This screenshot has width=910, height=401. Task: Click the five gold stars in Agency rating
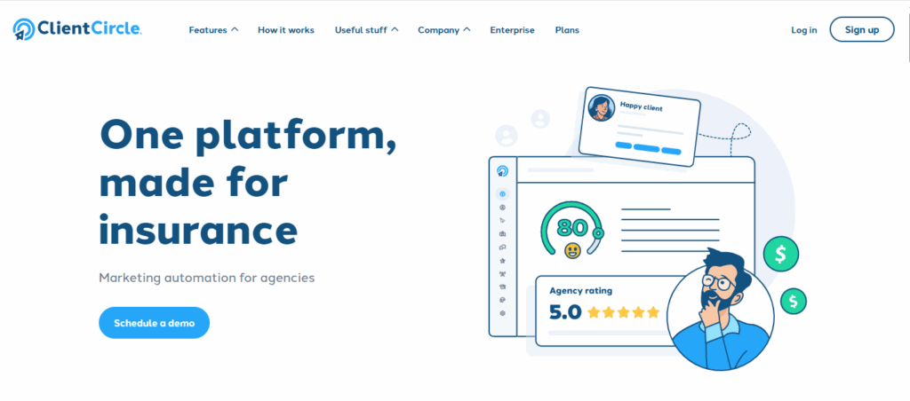pyautogui.click(x=623, y=312)
